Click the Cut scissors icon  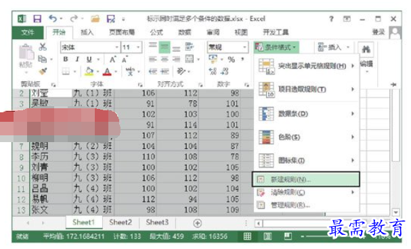tap(43, 47)
